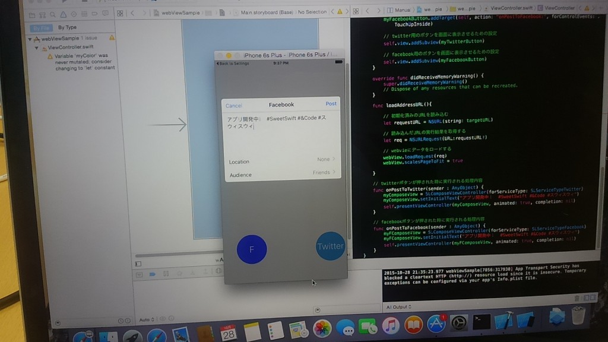The width and height of the screenshot is (608, 342).
Task: Go forward in storyboard editor history
Action: pyautogui.click(x=144, y=13)
